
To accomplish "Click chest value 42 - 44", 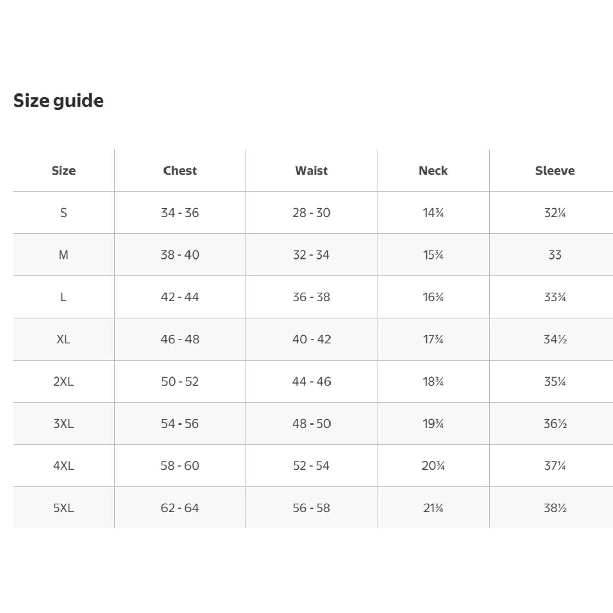I will (180, 297).
